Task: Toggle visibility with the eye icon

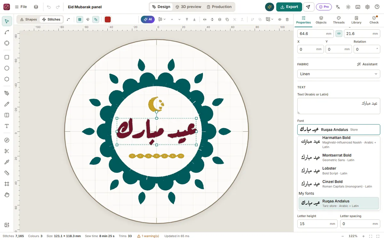Action: (x=280, y=20)
